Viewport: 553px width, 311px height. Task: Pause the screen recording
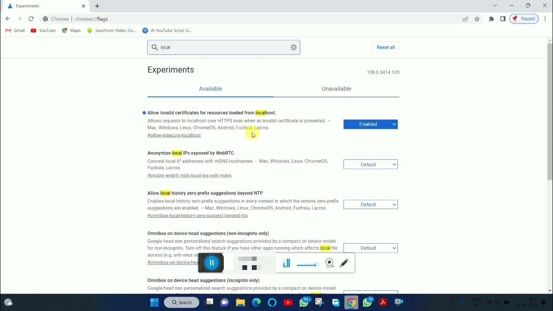click(x=211, y=263)
